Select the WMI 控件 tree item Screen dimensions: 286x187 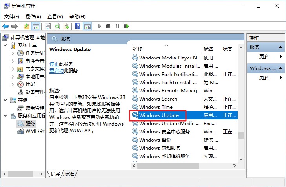(x=31, y=131)
